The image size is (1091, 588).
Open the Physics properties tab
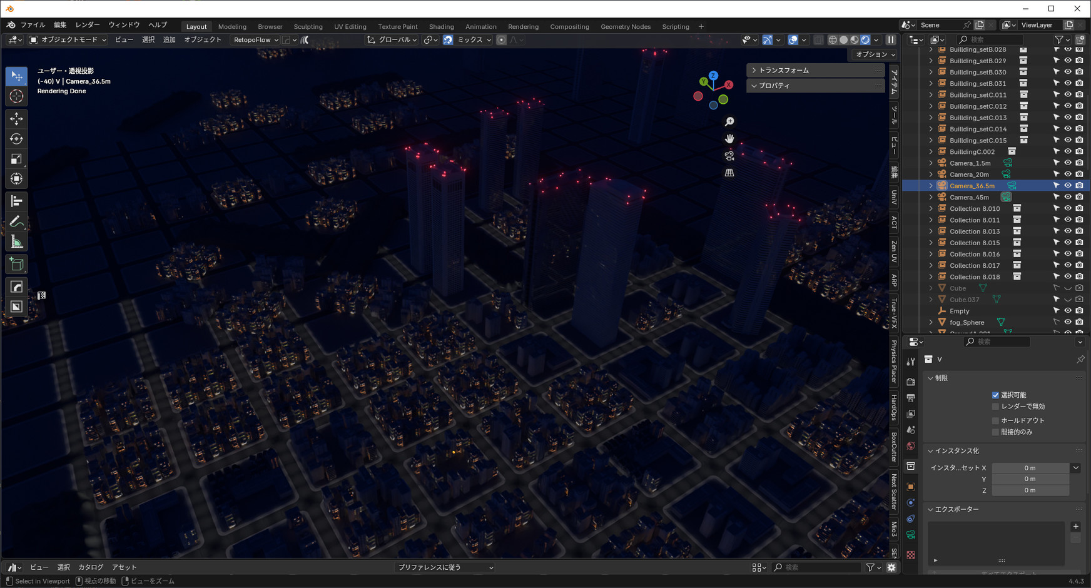911,503
